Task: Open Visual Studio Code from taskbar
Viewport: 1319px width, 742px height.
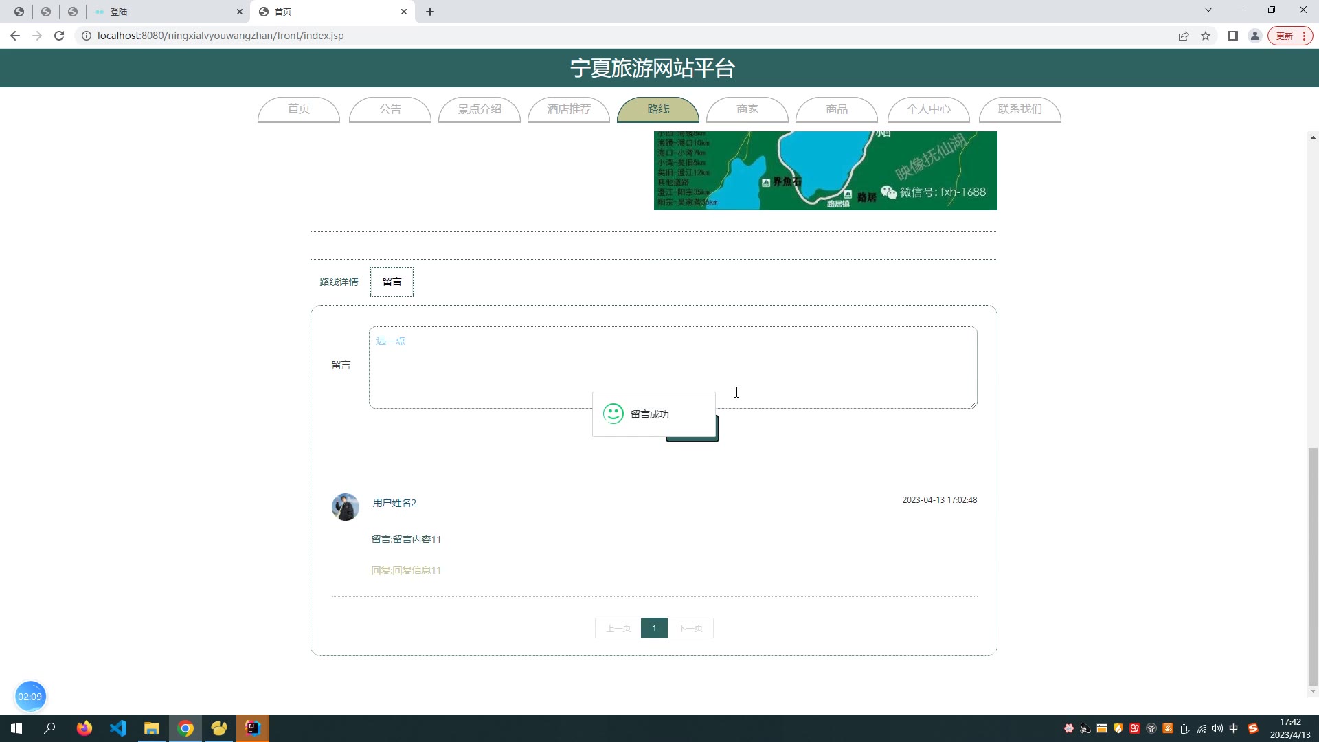Action: 118,728
